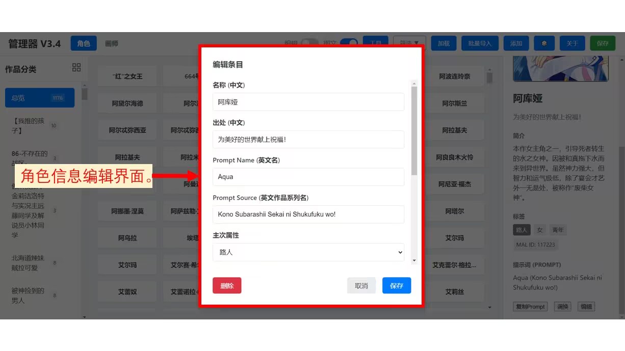Select the 阿乌拉 character card
This screenshot has height=351, width=625.
tap(127, 238)
